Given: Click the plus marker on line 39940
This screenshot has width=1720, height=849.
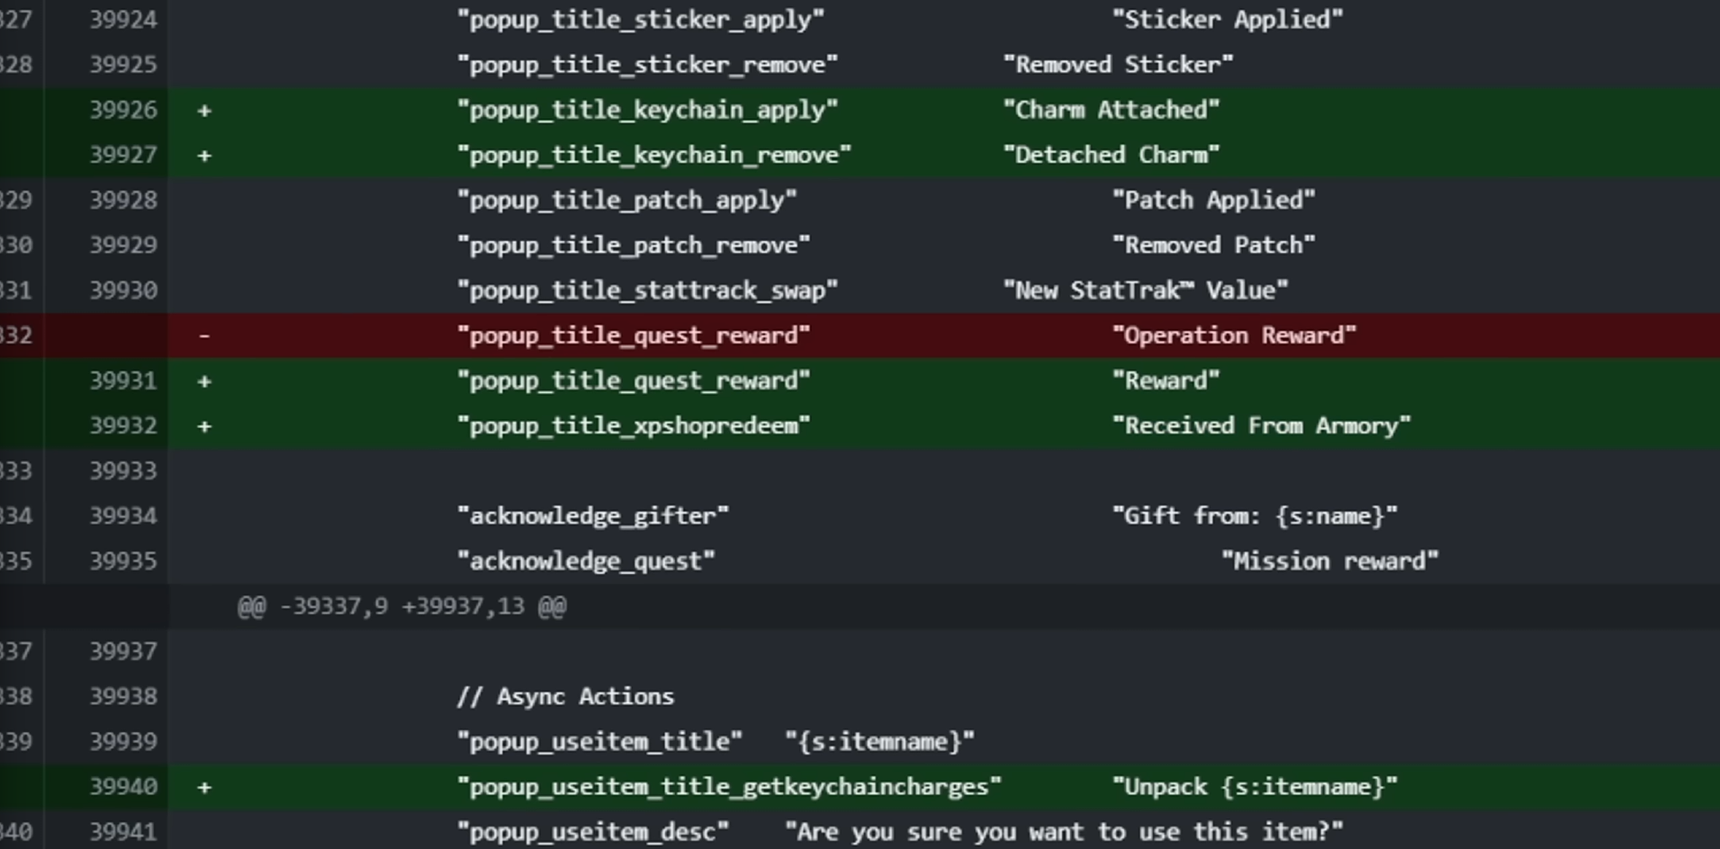Looking at the screenshot, I should pos(204,788).
